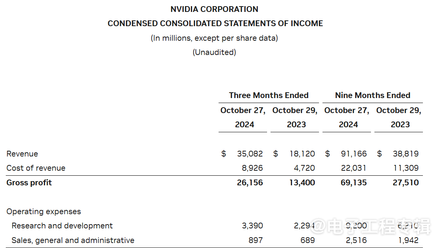Click Sales, general and administrative row label
The width and height of the screenshot is (436, 248).
point(73,240)
